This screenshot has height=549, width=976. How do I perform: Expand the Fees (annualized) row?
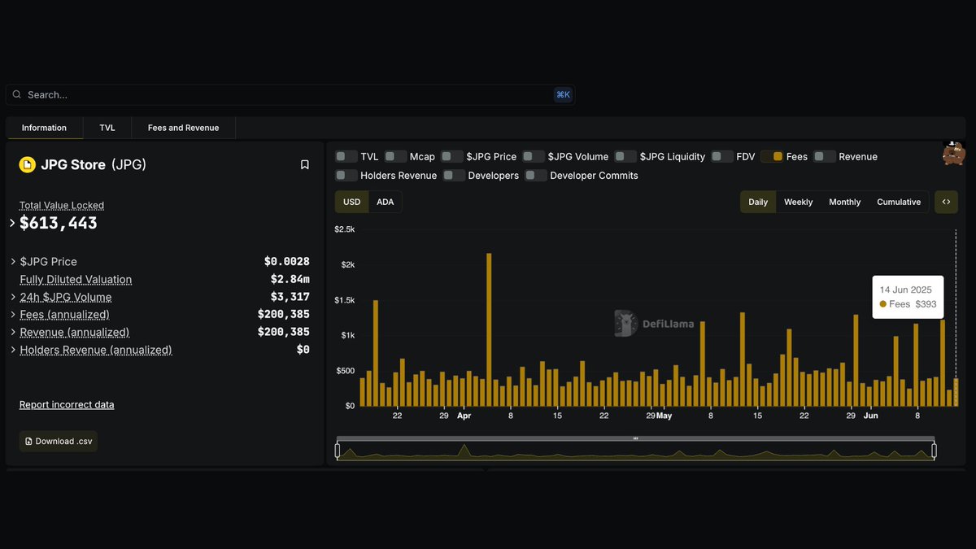(13, 314)
